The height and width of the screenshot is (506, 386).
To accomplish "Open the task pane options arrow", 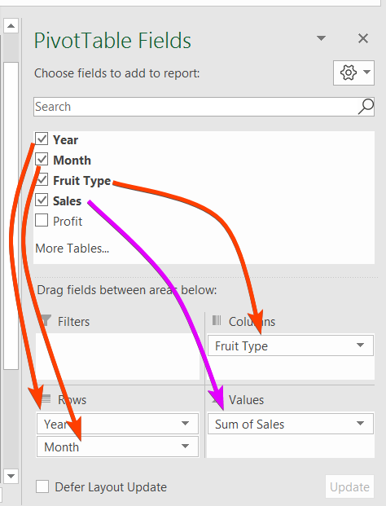I will coord(321,38).
